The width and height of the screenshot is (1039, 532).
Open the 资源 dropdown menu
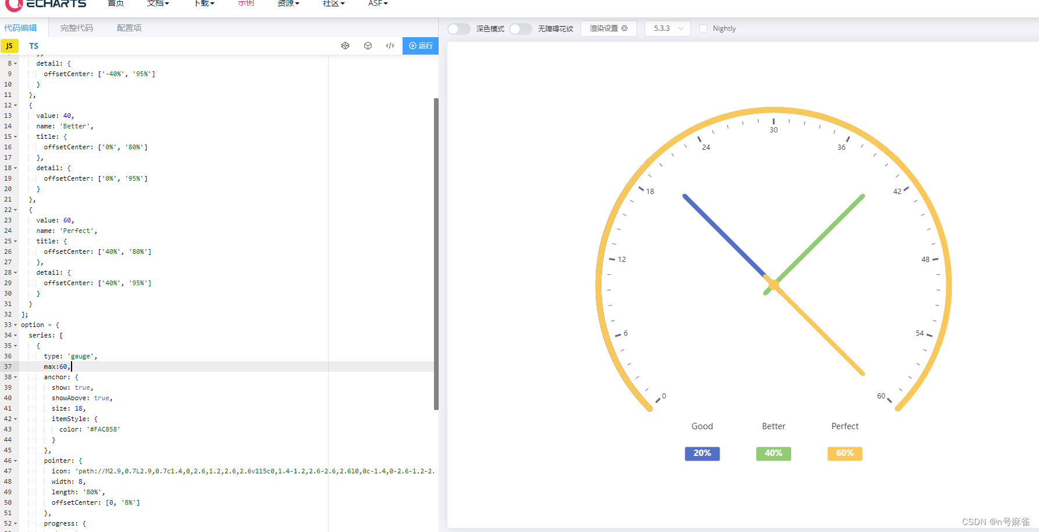pos(289,3)
